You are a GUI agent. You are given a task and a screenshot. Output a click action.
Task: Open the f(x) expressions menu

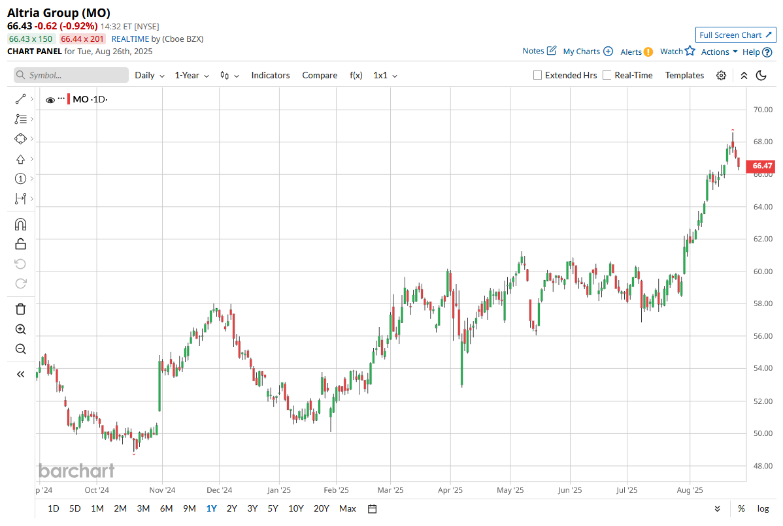[x=356, y=75]
